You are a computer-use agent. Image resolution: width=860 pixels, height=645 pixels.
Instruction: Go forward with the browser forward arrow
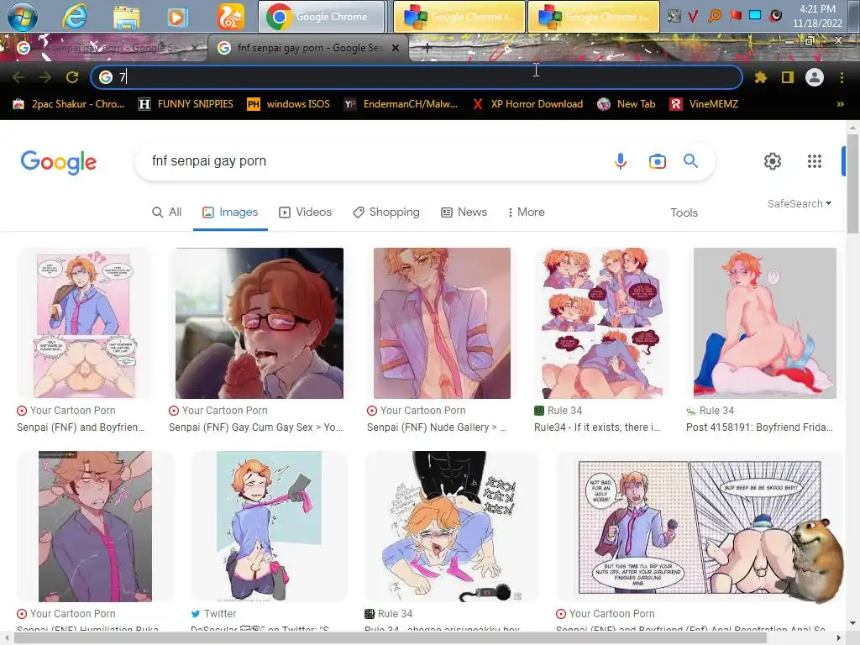pos(45,77)
